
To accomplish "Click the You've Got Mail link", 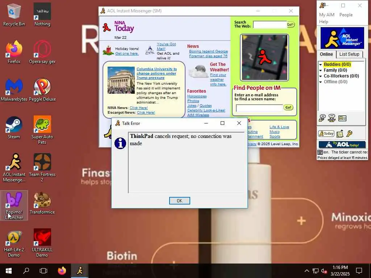I will (166, 46).
